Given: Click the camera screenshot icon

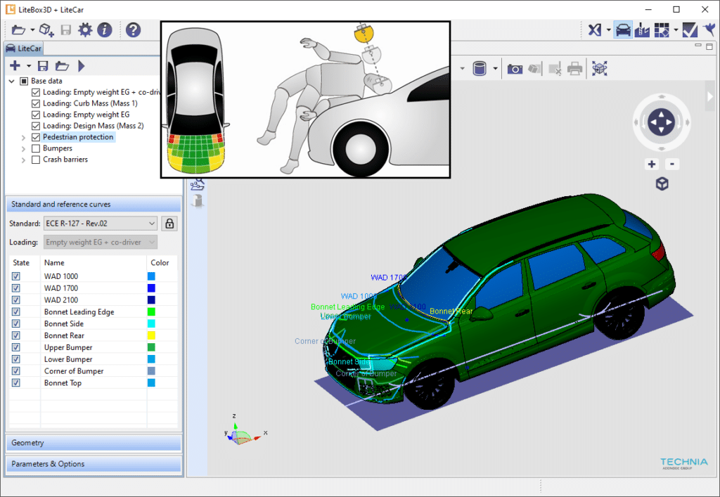Looking at the screenshot, I should (515, 69).
